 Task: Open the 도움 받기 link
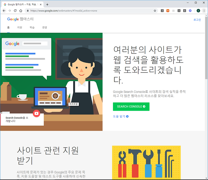tap(121, 116)
